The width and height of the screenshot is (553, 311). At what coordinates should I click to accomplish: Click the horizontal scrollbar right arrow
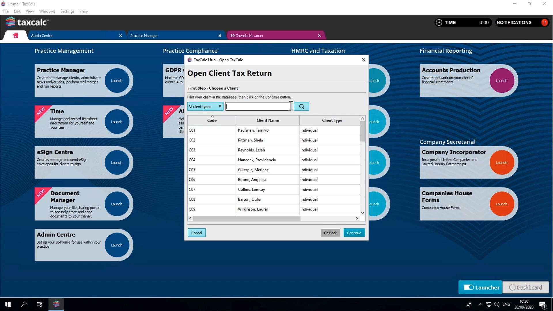[357, 218]
